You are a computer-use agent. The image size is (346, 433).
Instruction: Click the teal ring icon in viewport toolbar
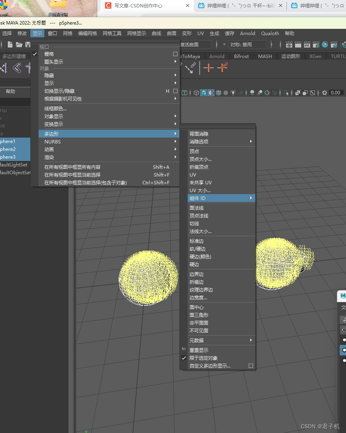tap(267, 93)
